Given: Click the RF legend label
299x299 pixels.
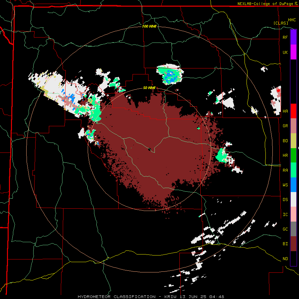Looking at the screenshot, I should pos(285,37).
